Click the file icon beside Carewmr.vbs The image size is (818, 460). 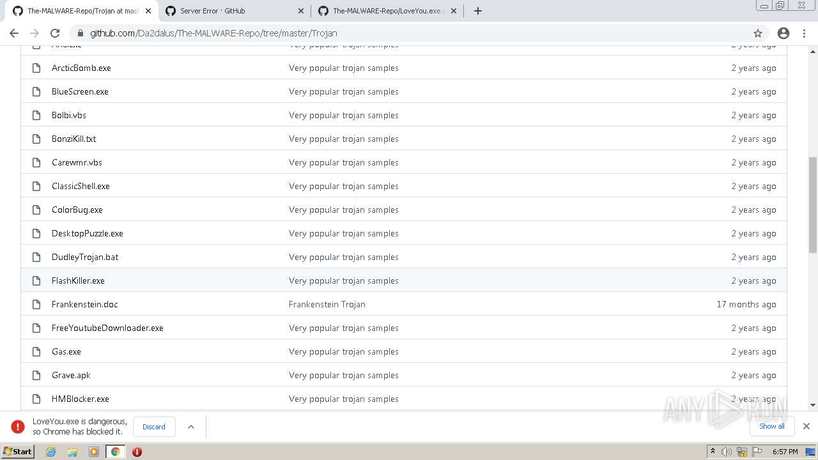tap(36, 162)
